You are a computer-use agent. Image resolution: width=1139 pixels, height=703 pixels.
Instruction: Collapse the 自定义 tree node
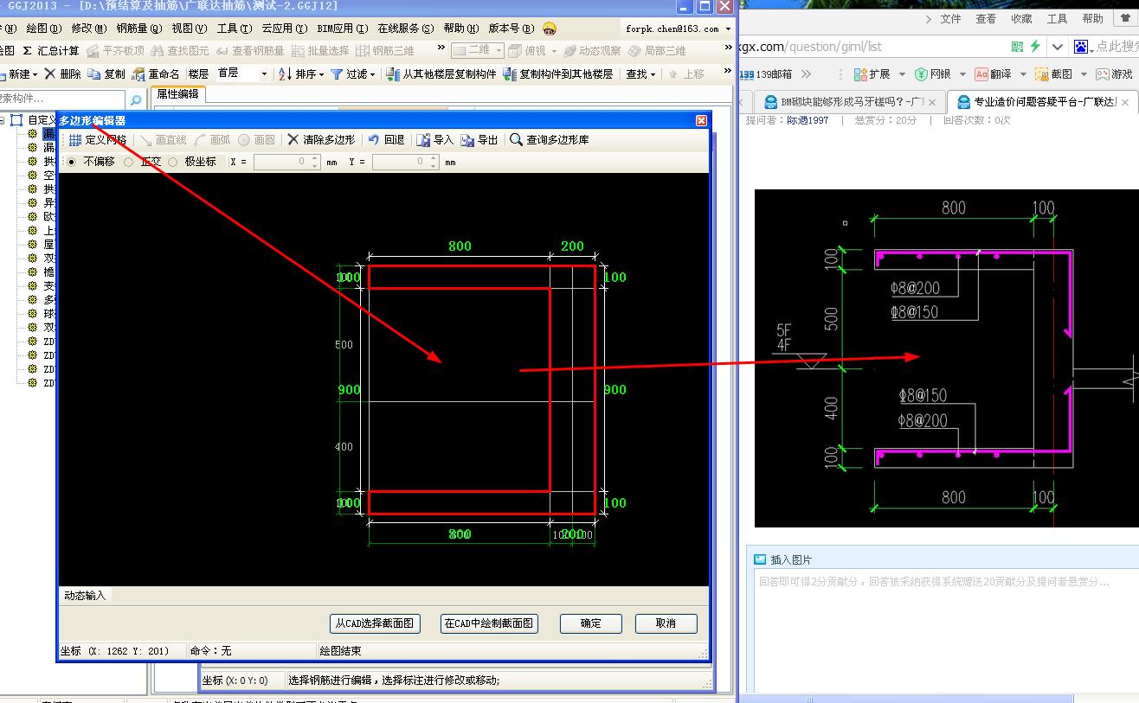(3, 120)
